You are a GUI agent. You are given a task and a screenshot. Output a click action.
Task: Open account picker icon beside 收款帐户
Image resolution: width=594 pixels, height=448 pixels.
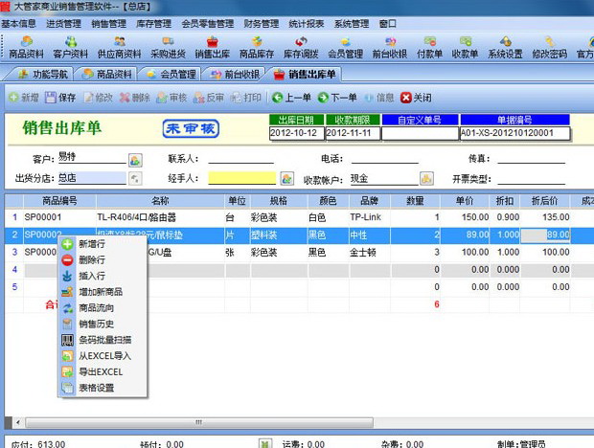coord(426,178)
